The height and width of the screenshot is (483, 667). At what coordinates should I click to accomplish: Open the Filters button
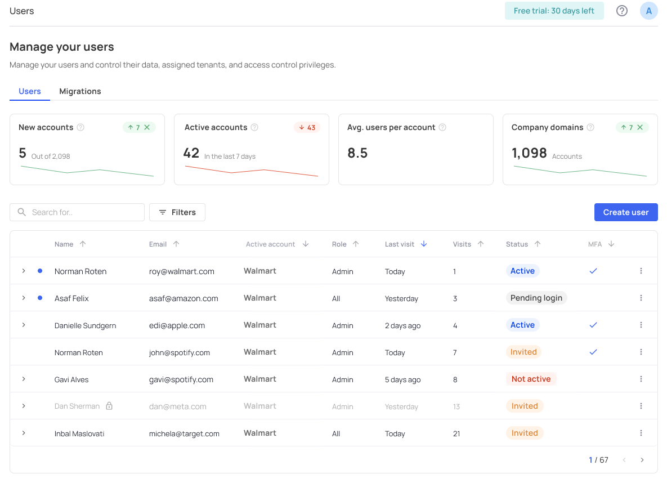click(x=177, y=212)
